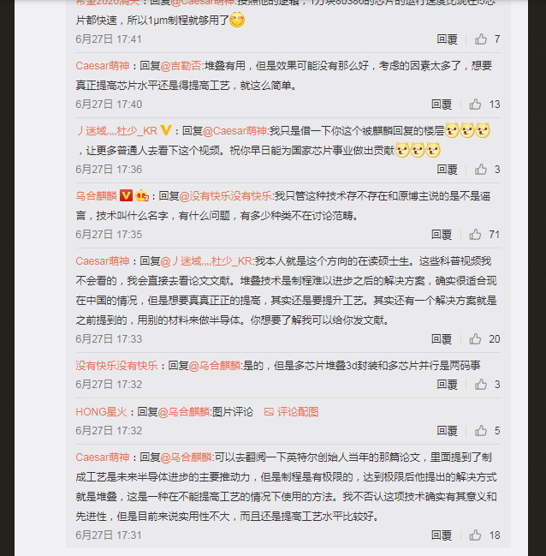Open 评论配图 image attachment link
Viewport: 546px width, 556px height.
click(291, 412)
